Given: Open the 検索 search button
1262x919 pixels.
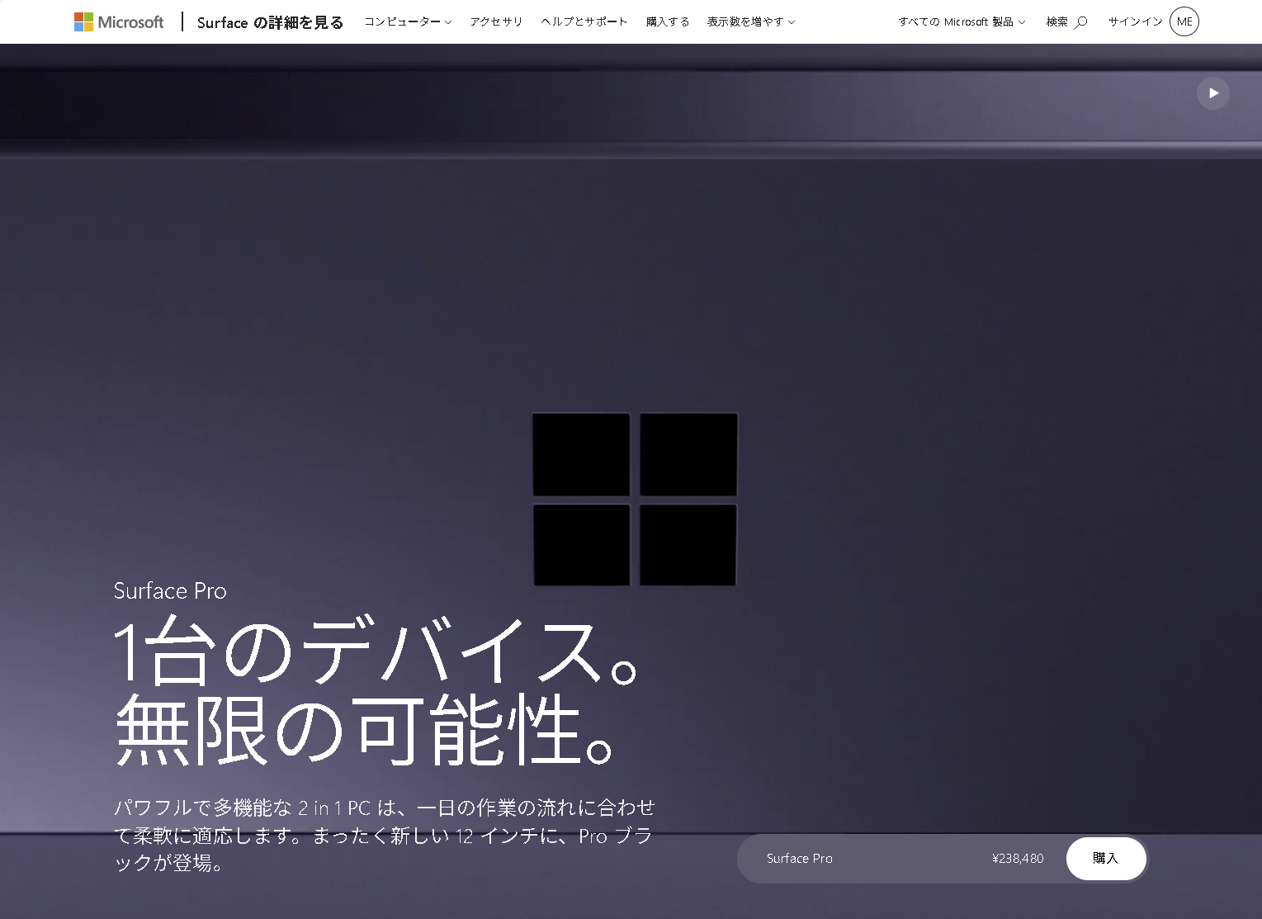Looking at the screenshot, I should tap(1066, 21).
